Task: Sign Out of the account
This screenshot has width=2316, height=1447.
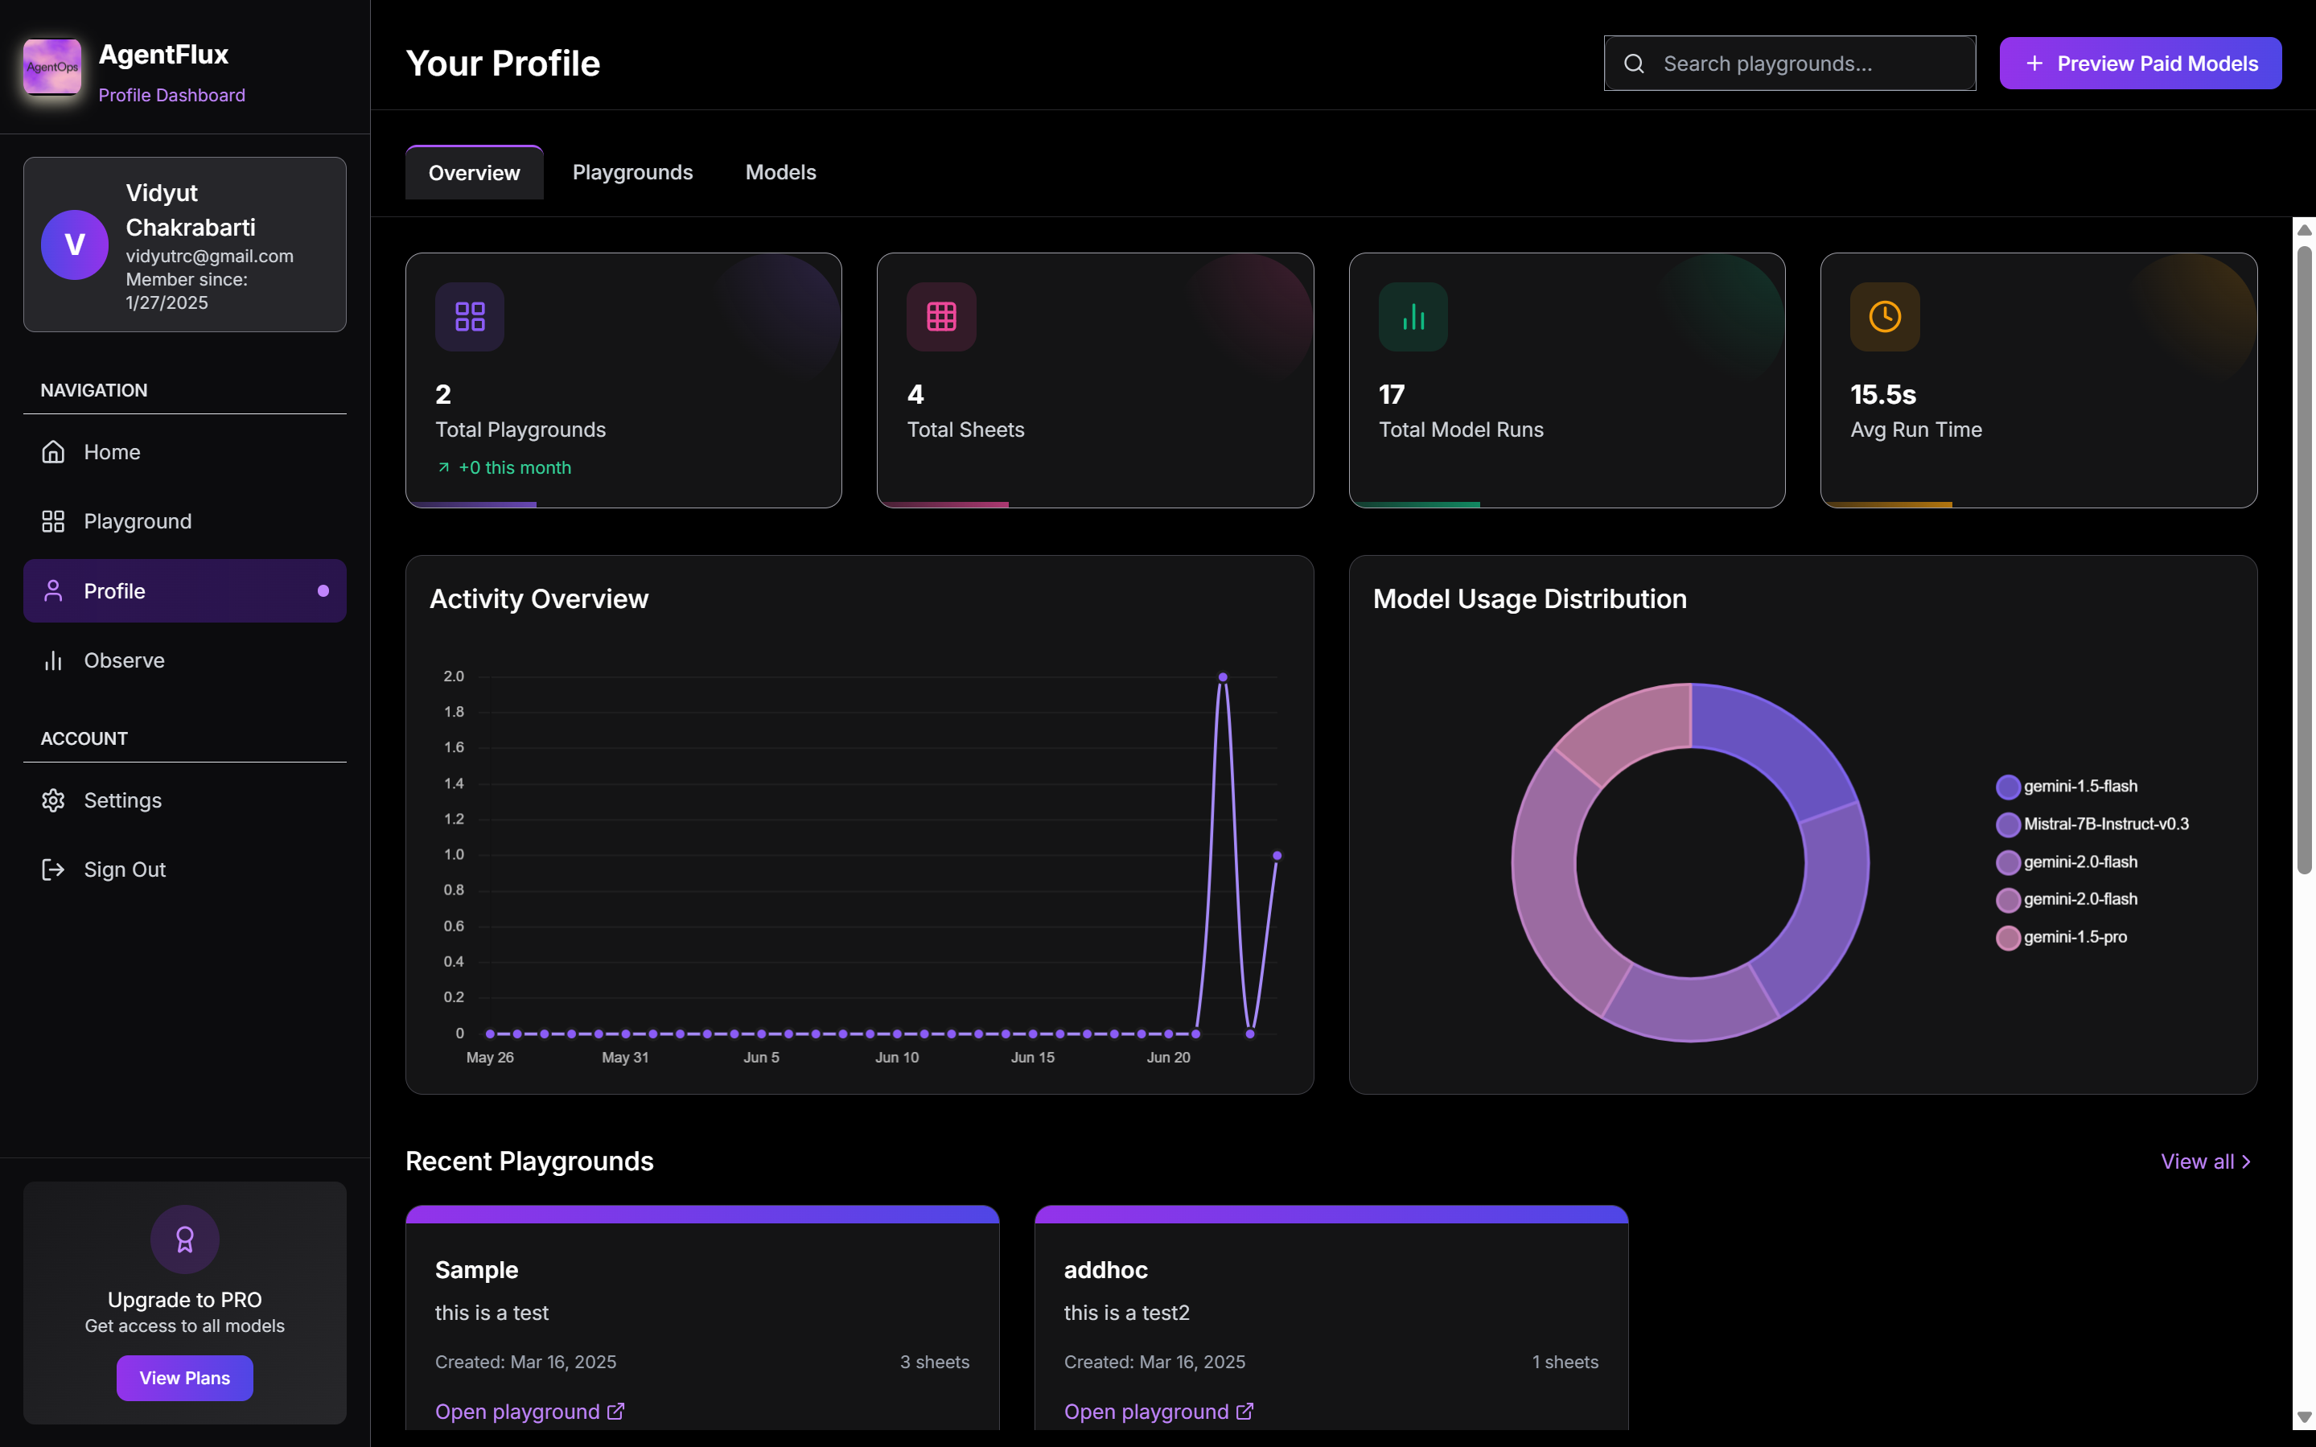Action: click(125, 869)
